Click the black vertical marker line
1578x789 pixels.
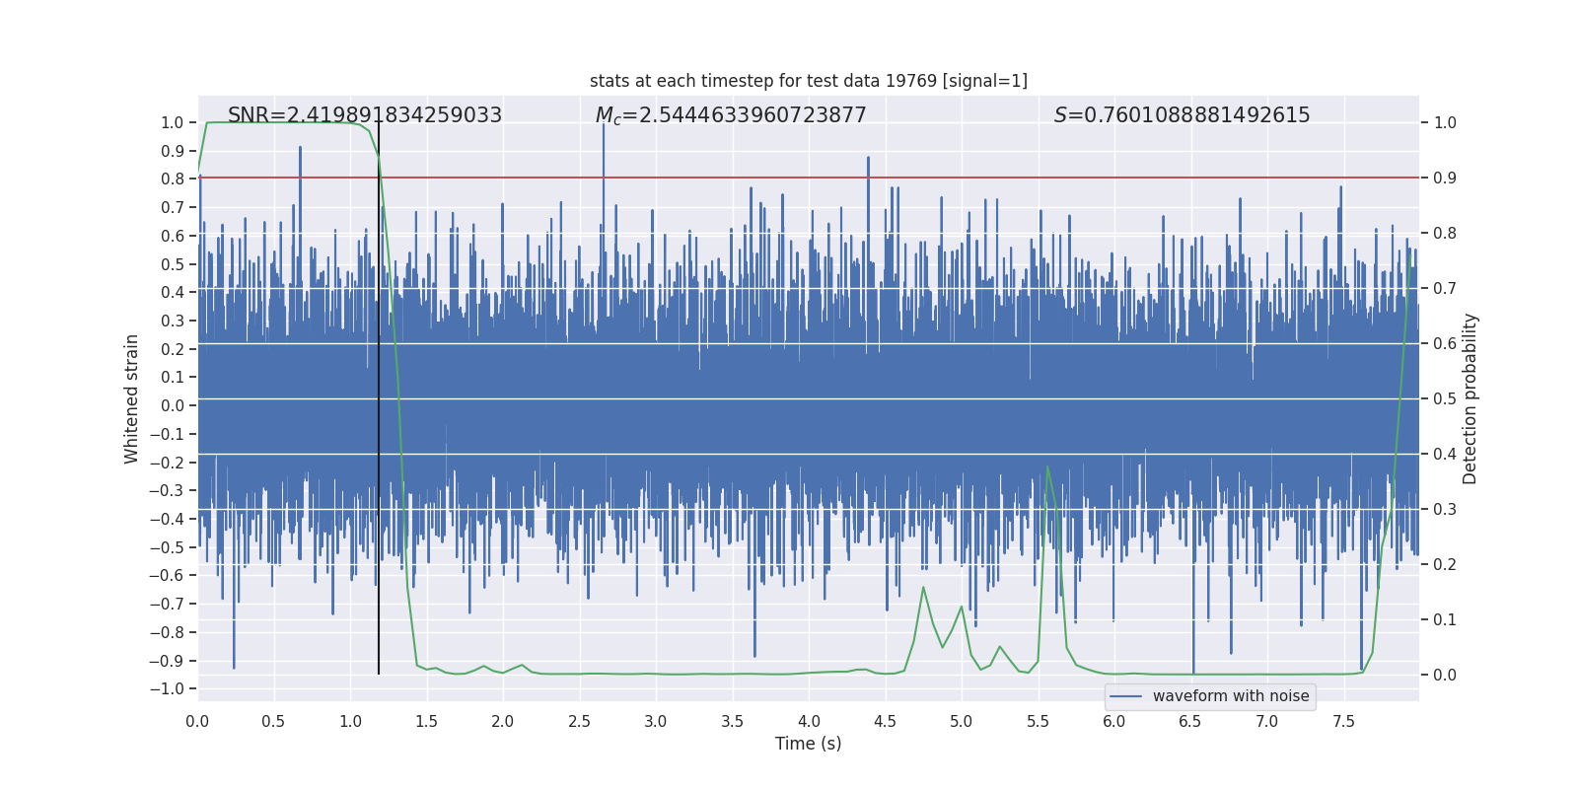(379, 394)
